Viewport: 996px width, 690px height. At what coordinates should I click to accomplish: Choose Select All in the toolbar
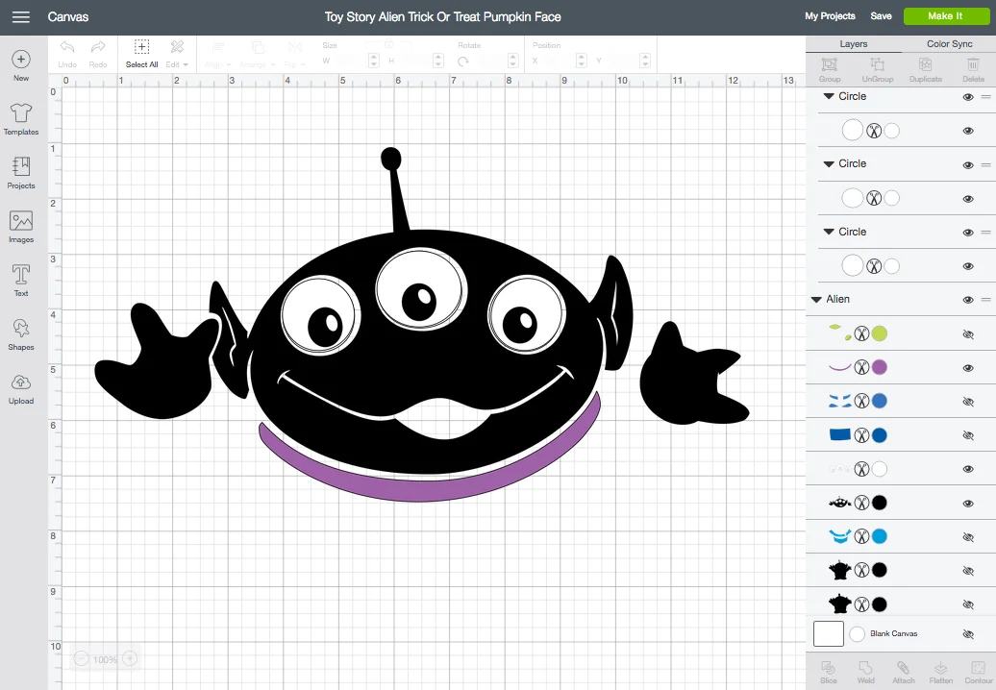pos(141,54)
